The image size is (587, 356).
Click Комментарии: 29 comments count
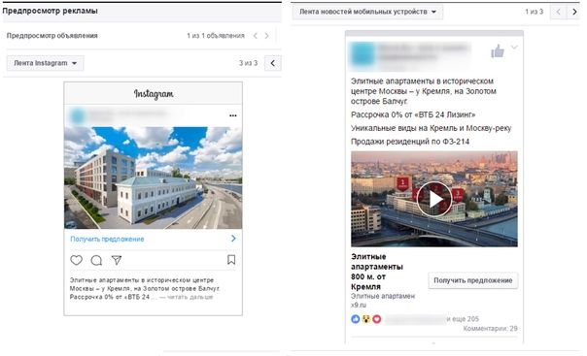point(491,329)
